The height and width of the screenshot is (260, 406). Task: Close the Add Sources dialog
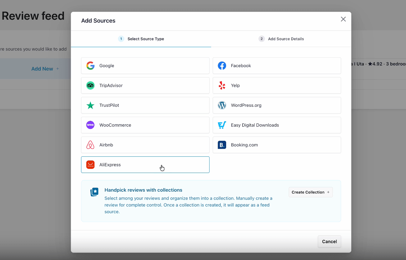pyautogui.click(x=343, y=19)
